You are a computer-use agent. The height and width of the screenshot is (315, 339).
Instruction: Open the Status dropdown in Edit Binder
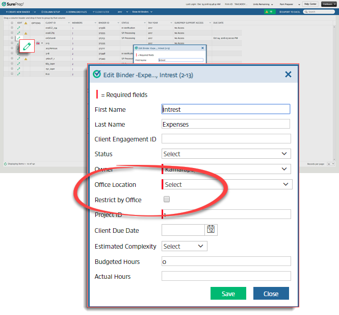226,154
